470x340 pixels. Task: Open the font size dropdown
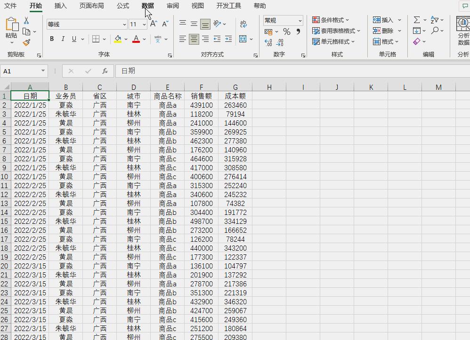point(144,24)
